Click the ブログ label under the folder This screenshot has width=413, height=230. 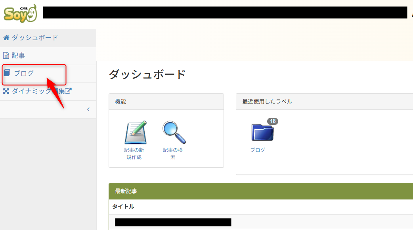pos(258,150)
